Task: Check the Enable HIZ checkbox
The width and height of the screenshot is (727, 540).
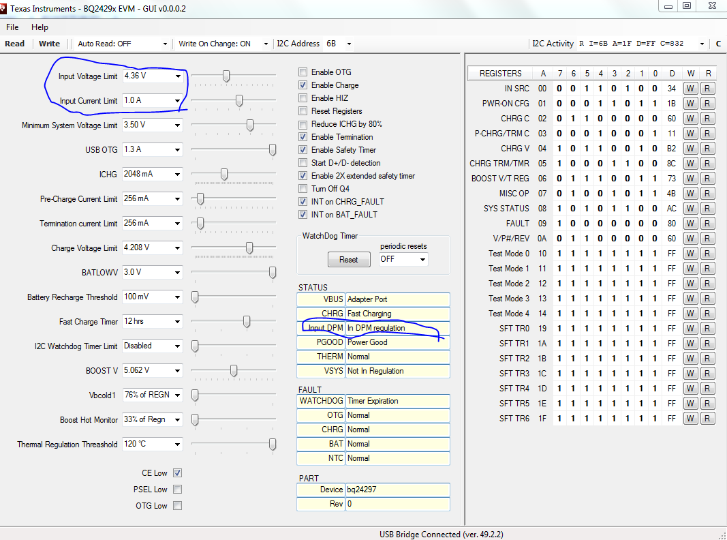Action: 303,98
